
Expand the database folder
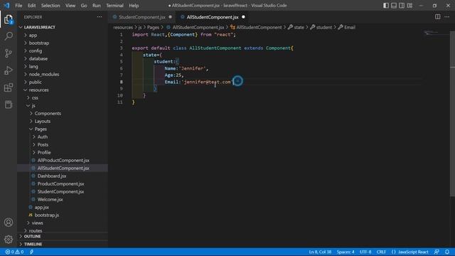click(x=38, y=58)
